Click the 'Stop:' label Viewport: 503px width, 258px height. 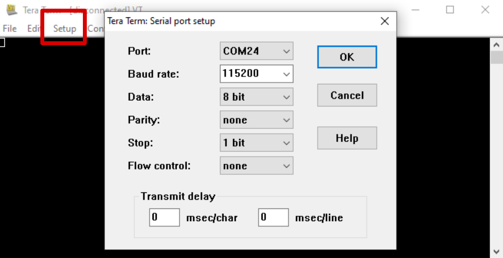point(141,143)
